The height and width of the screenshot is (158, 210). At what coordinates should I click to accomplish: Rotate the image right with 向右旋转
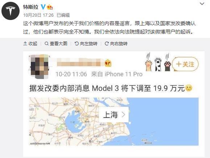coord(116,44)
